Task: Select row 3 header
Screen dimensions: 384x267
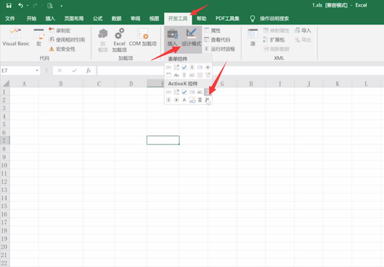Action: pyautogui.click(x=4, y=108)
